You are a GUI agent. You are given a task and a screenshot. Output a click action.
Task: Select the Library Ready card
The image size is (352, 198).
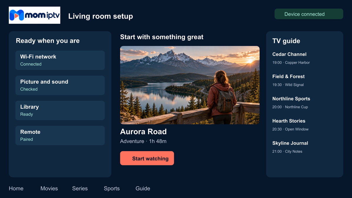[60, 110]
